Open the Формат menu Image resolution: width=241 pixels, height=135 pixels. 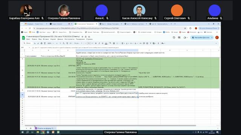(53, 39)
